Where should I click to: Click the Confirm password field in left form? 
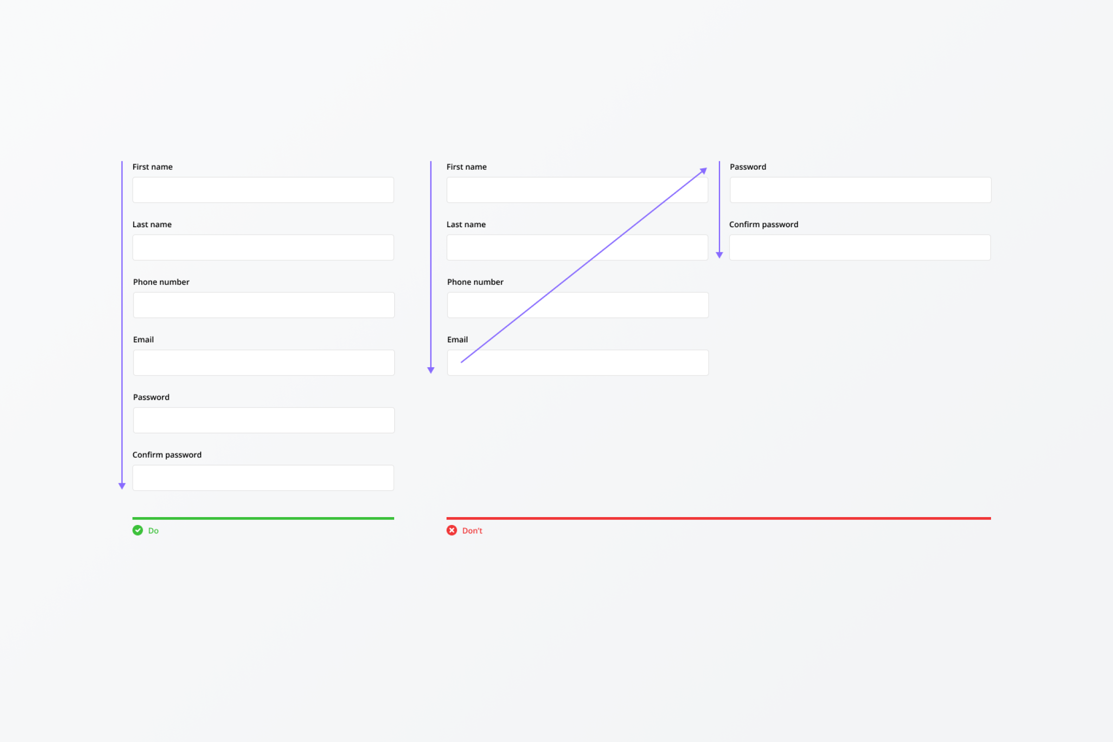[x=263, y=478]
